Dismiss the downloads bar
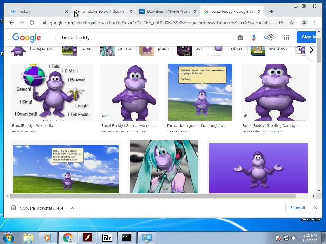The height and width of the screenshot is (244, 326). 315,208
